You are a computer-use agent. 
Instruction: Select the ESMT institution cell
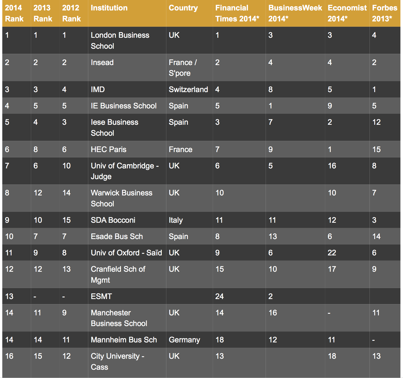pos(127,296)
